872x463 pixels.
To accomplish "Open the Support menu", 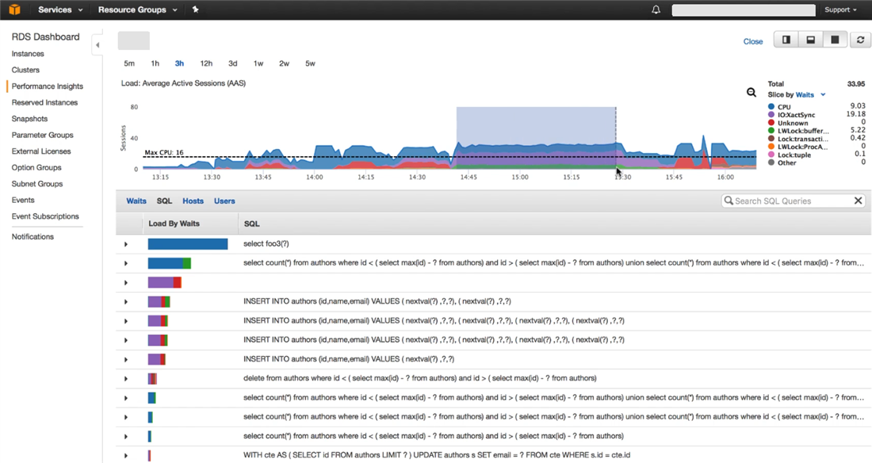I will [x=840, y=10].
